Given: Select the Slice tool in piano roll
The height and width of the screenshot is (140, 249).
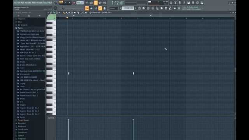Looking at the screenshot, I should tap(78, 12).
